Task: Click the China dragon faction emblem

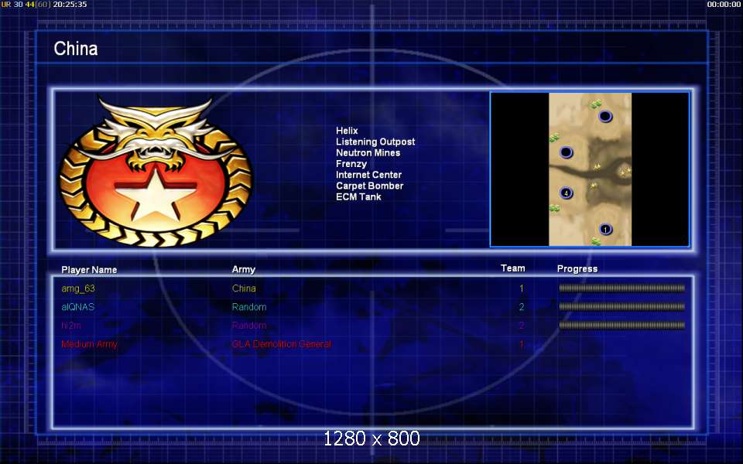Action: point(156,172)
